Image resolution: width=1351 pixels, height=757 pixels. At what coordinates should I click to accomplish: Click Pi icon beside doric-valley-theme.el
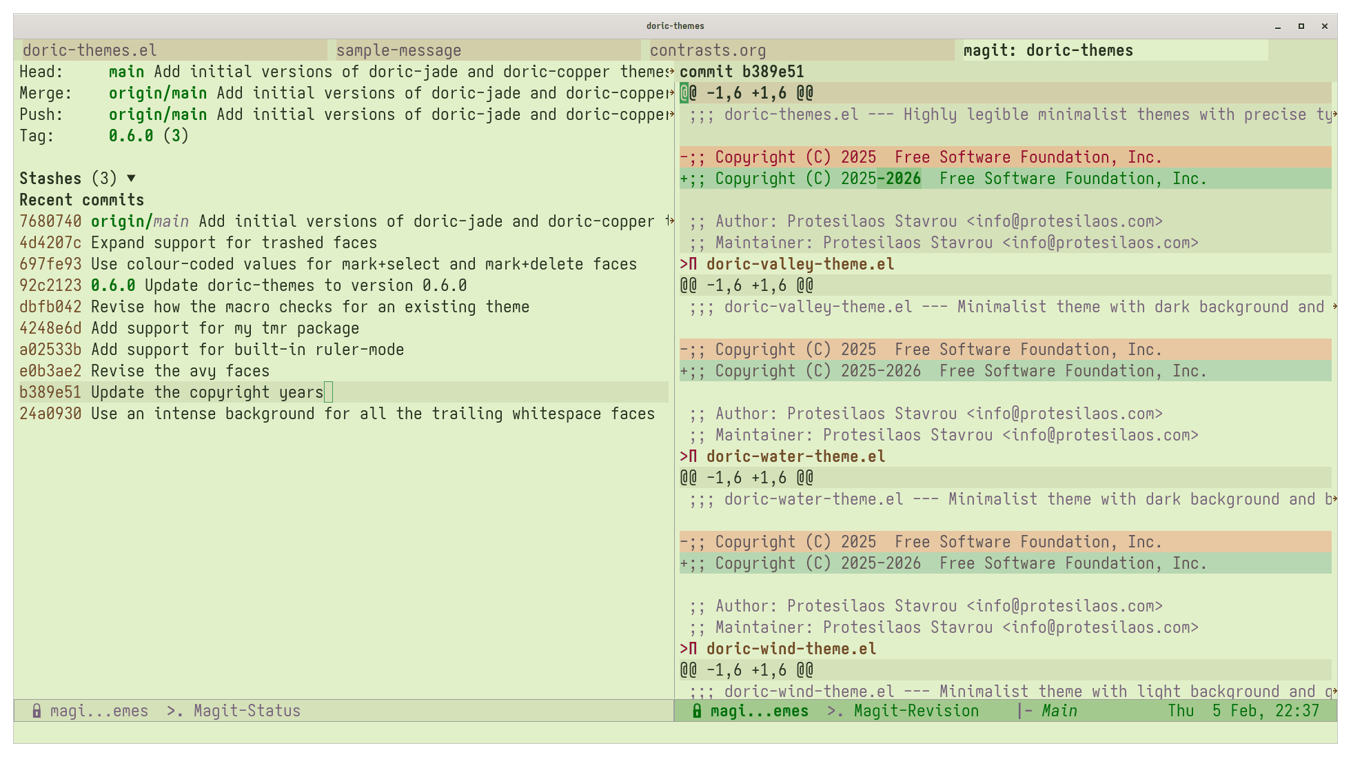click(693, 264)
